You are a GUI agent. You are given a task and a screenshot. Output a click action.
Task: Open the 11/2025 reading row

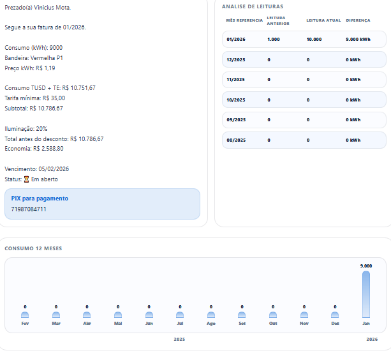(304, 80)
